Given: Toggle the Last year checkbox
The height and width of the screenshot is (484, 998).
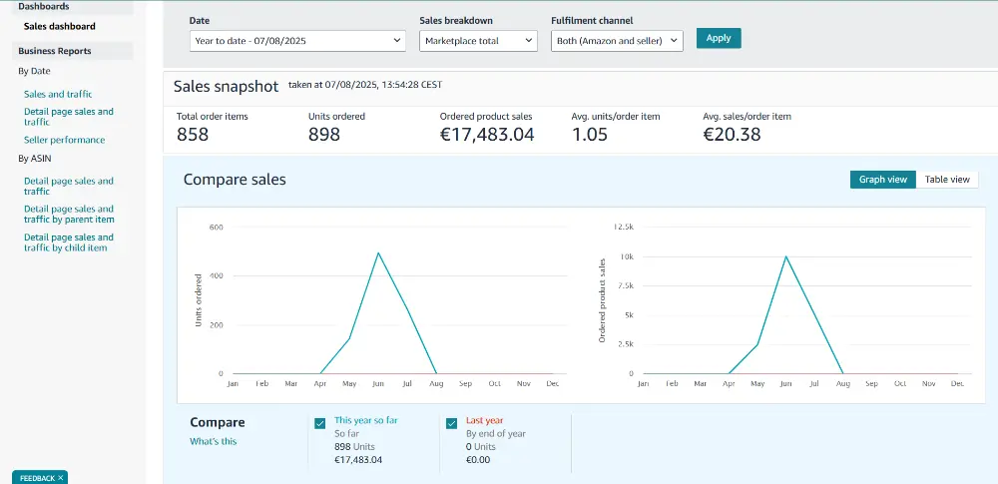Looking at the screenshot, I should [x=452, y=423].
